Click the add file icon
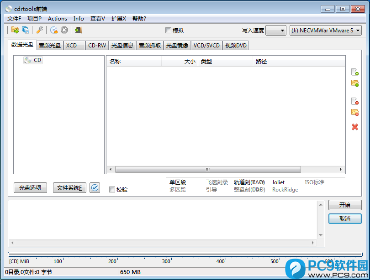The width and height of the screenshot is (370, 280). click(x=354, y=72)
